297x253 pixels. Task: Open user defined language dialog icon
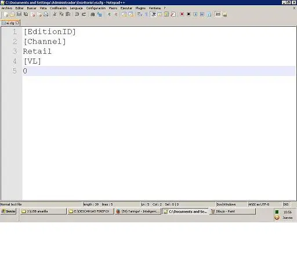tap(160, 14)
